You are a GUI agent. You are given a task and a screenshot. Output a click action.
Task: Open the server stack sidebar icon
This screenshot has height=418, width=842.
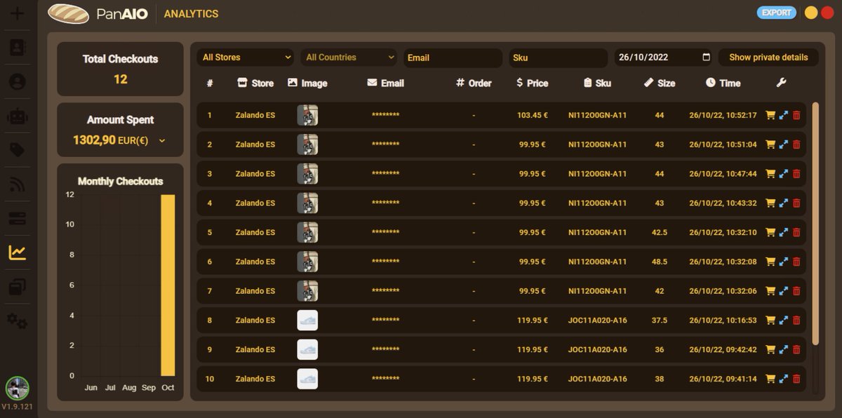point(18,219)
